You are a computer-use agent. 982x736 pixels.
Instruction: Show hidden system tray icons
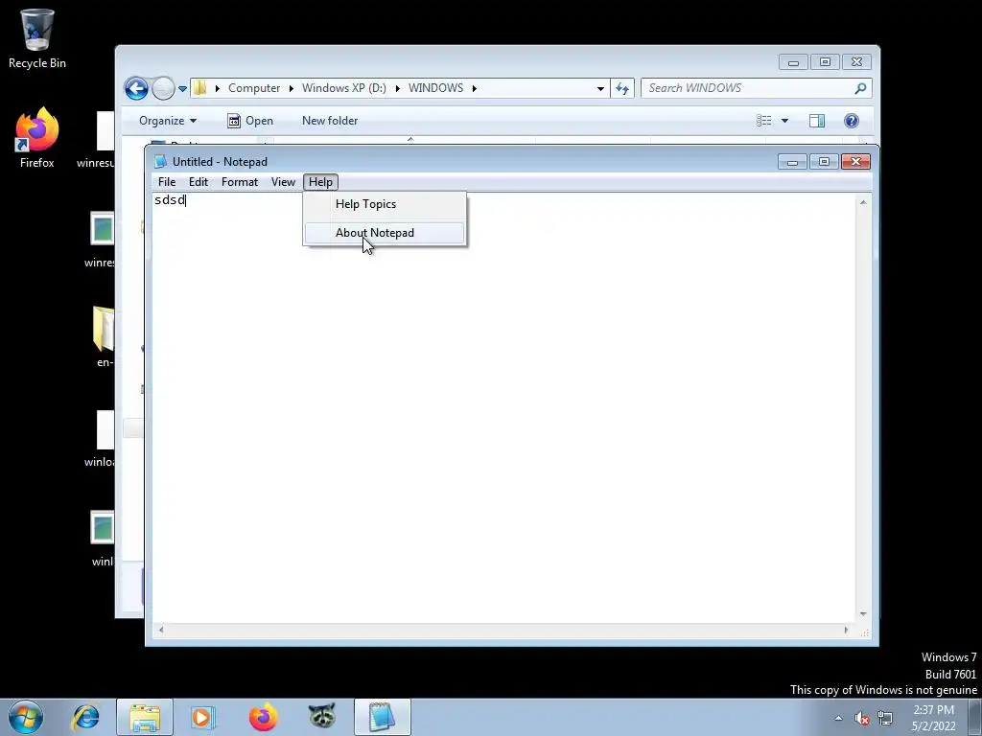point(838,718)
